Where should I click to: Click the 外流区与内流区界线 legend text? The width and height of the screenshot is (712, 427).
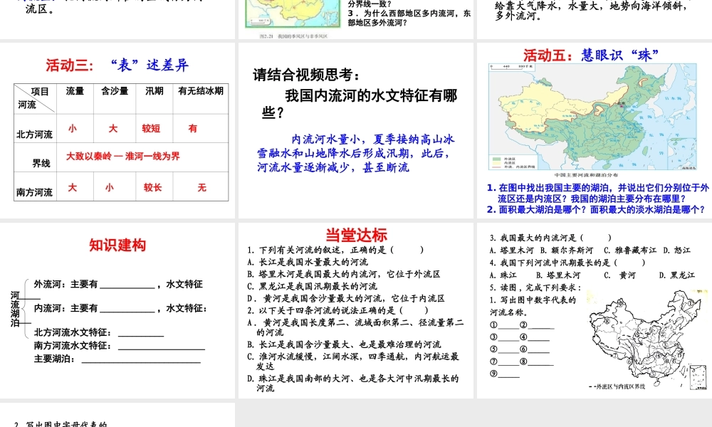click(616, 387)
